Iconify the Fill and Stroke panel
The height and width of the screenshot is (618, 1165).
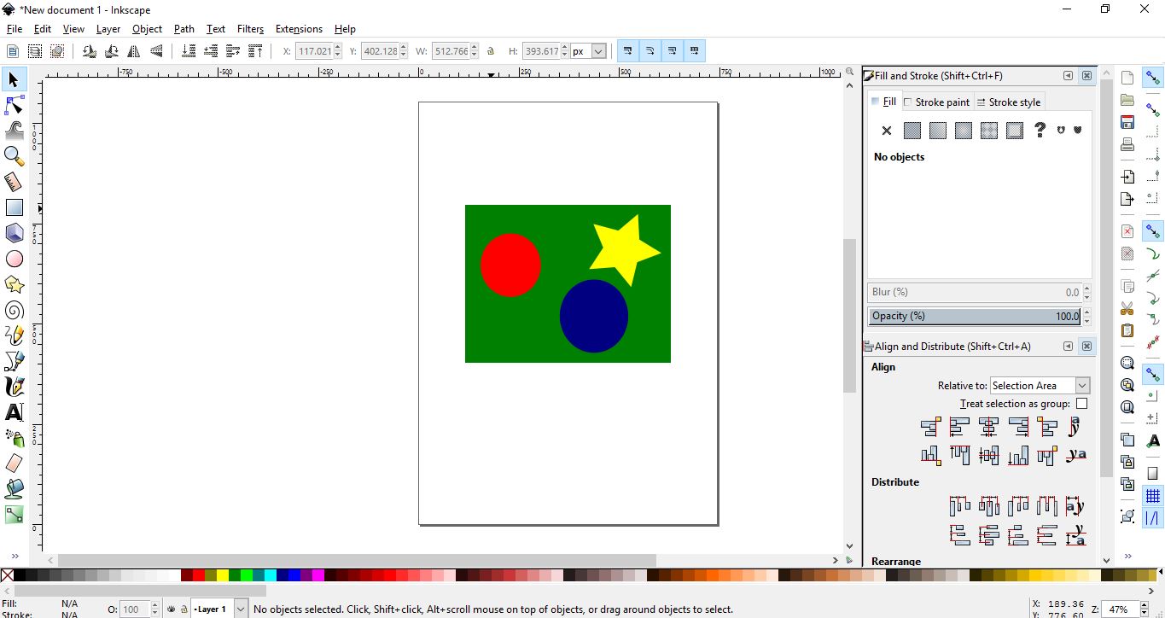point(1068,76)
